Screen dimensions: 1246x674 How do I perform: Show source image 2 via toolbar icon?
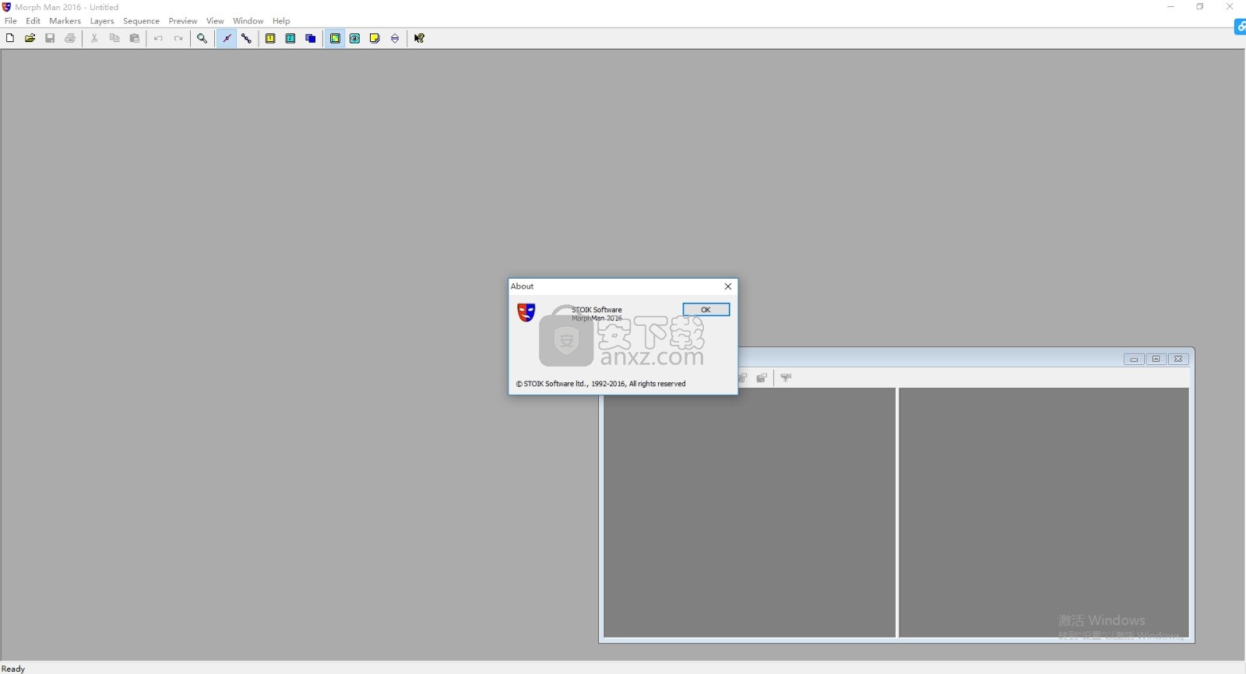(290, 38)
